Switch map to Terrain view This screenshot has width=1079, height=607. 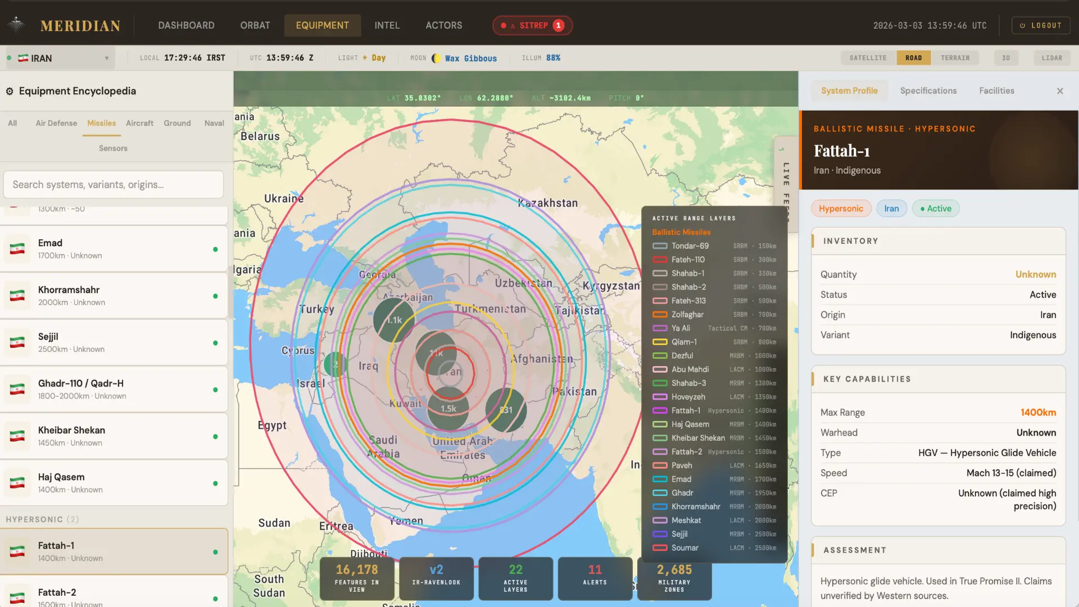click(x=955, y=58)
